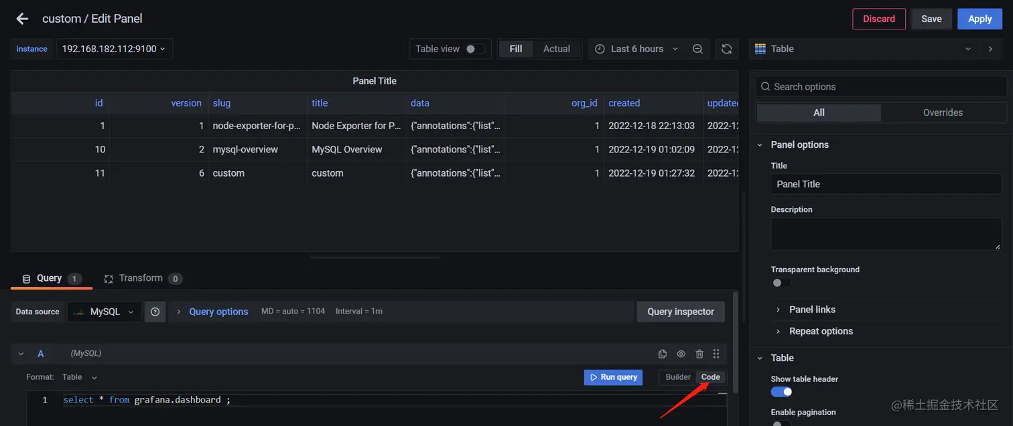Open Last 6 hours time picker
This screenshot has height=426, width=1013.
click(x=636, y=49)
